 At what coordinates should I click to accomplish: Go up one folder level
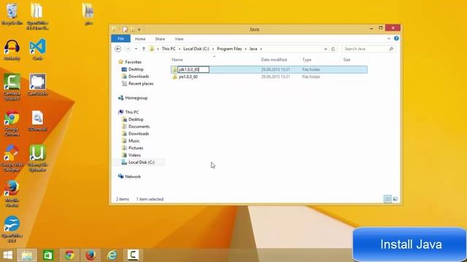pos(144,49)
